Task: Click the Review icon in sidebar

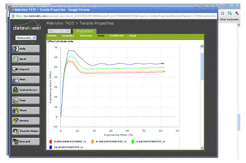Action: (15, 121)
